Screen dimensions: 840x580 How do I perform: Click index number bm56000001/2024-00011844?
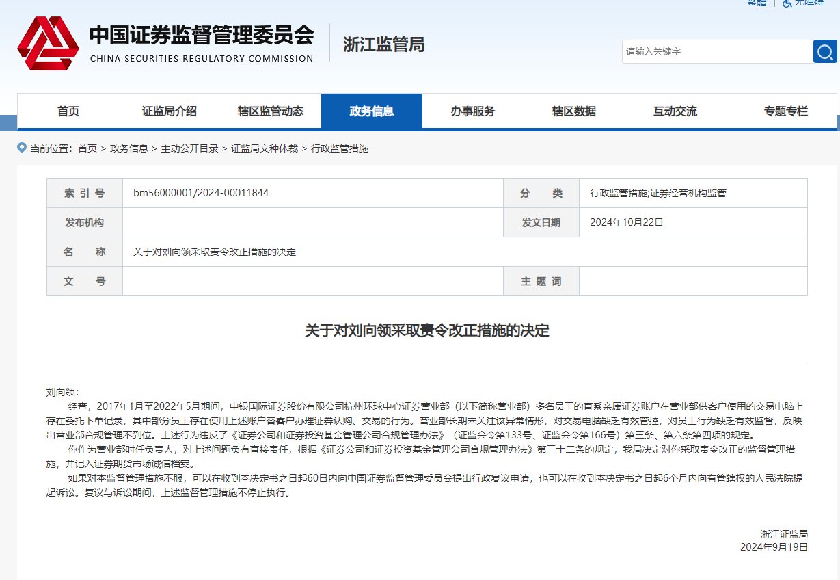[x=201, y=193]
